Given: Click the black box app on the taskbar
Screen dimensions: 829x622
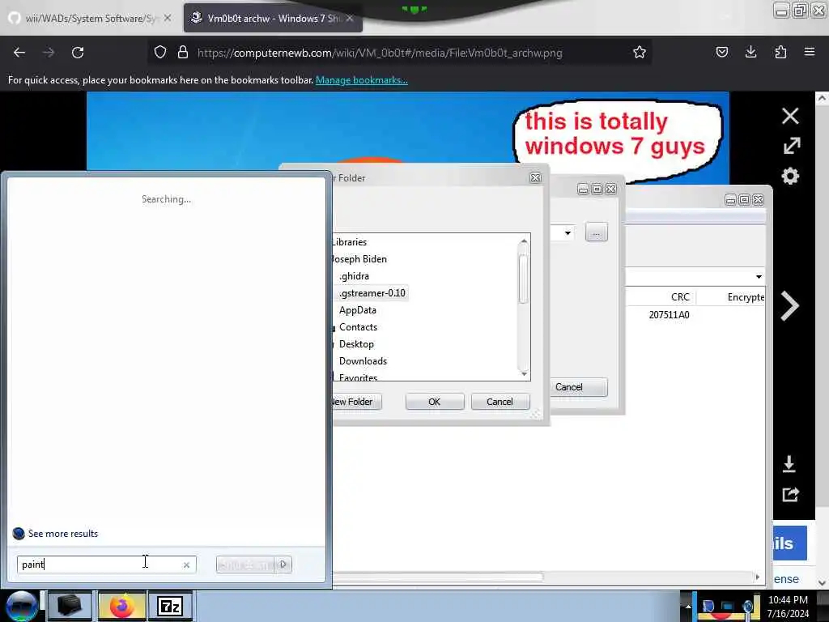Looking at the screenshot, I should tap(70, 606).
